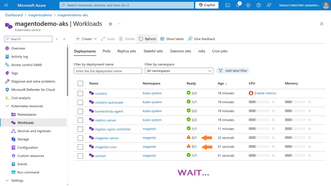331x186 pixels.
Task: Switch to the Replica sets tab
Action: click(127, 51)
